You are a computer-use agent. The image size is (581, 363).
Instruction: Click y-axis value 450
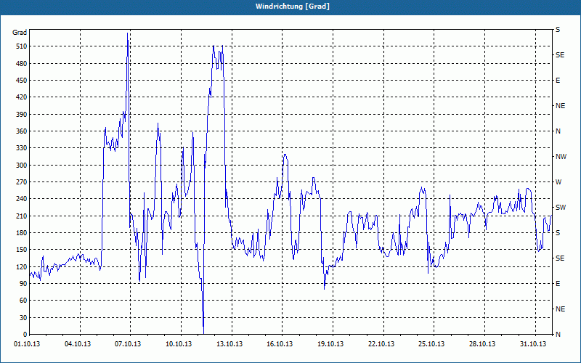point(22,81)
